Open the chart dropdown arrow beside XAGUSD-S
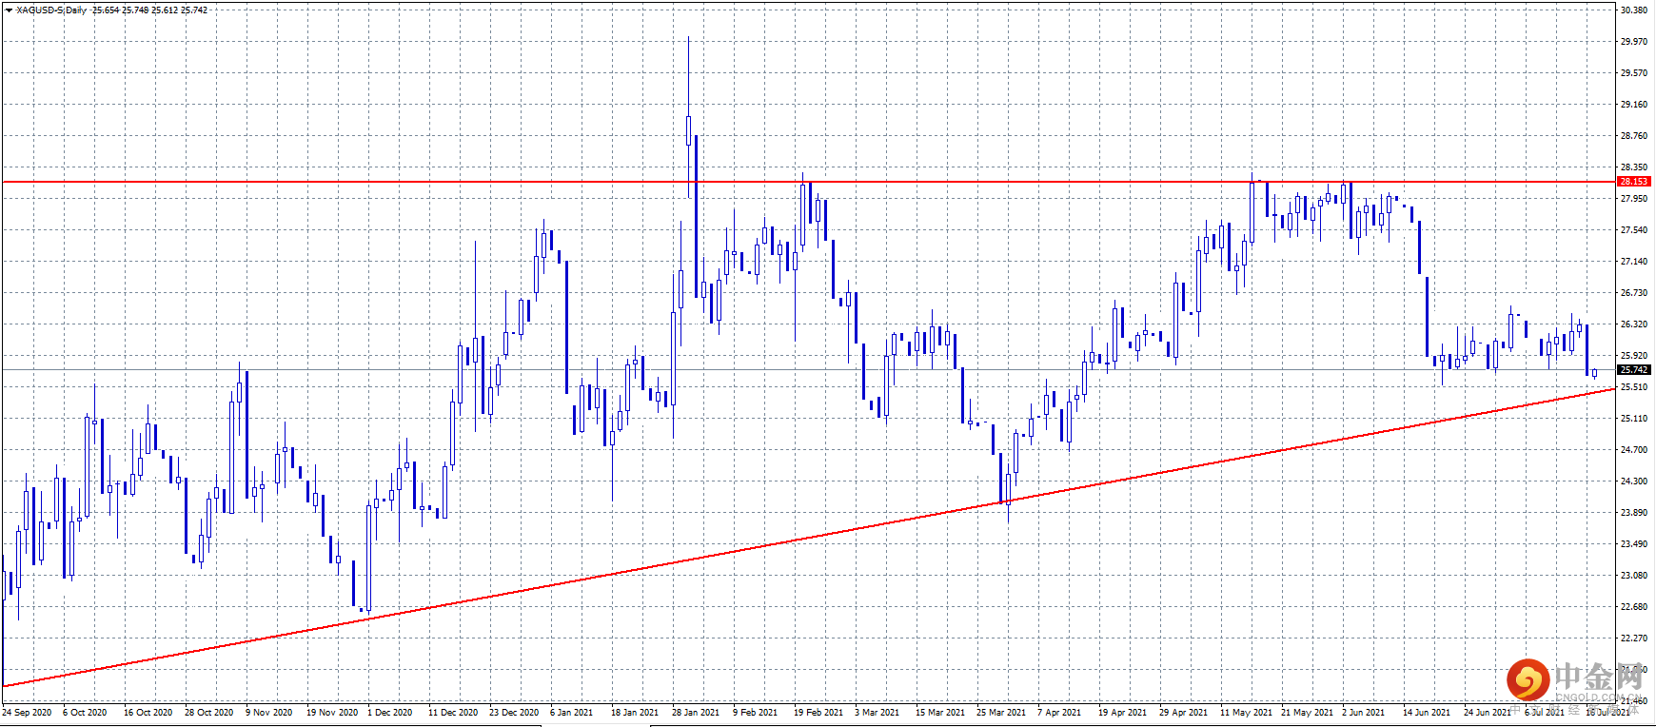The height and width of the screenshot is (727, 1656). (9, 10)
